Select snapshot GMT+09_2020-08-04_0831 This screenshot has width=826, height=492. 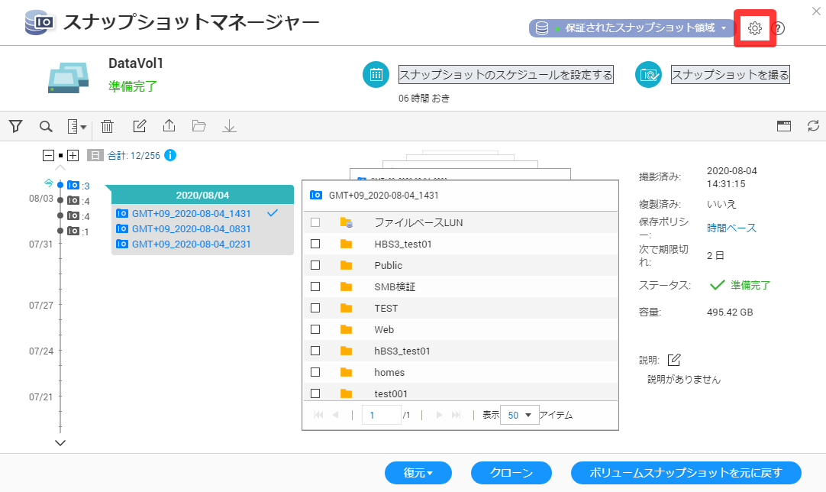coord(191,229)
